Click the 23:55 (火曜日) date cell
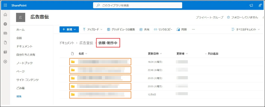The width and height of the screenshot is (265, 107). [155, 86]
